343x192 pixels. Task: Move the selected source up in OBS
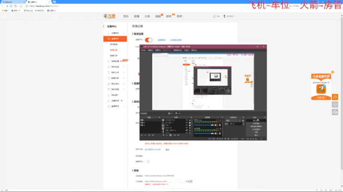coord(175,135)
